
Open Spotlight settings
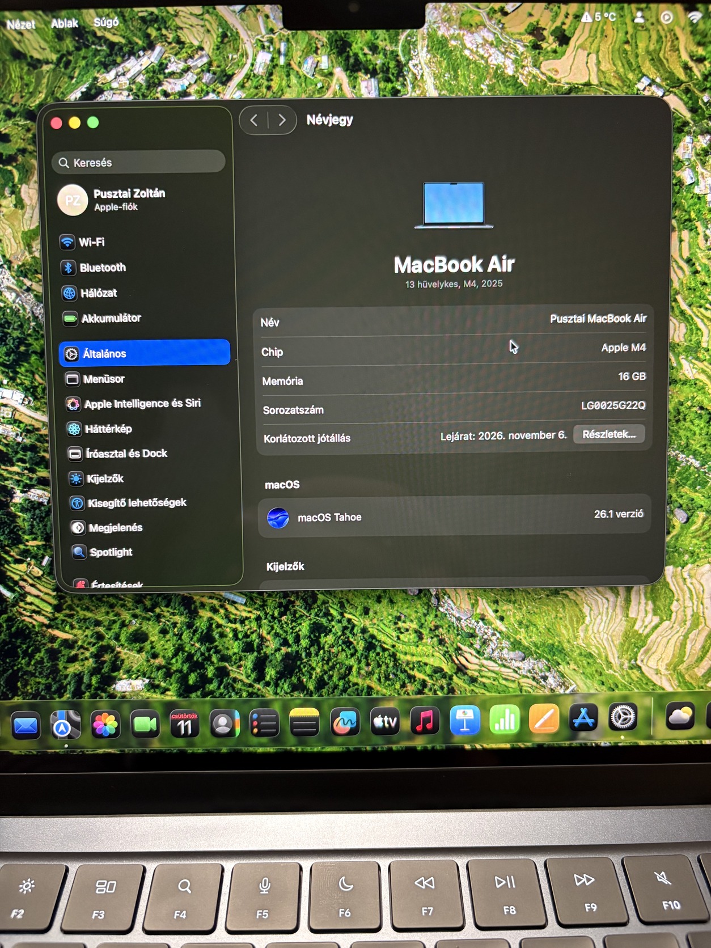coord(103,552)
